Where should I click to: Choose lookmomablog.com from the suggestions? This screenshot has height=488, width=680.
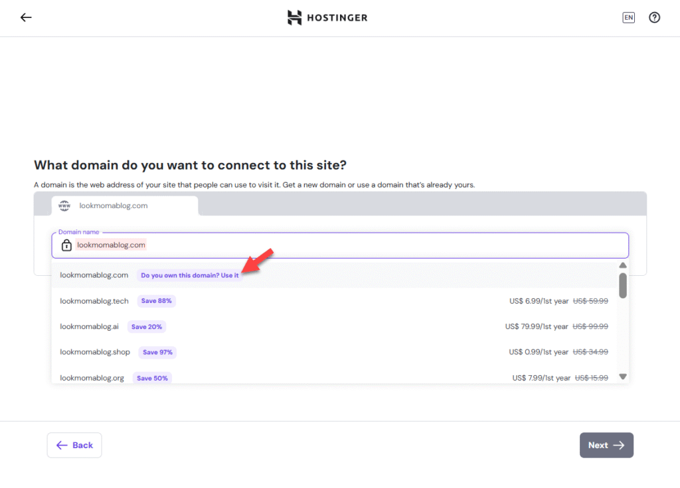(94, 275)
